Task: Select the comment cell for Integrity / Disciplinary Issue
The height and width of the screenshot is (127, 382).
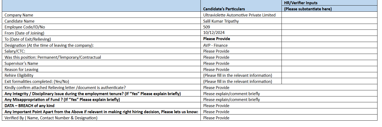Action: (232, 94)
